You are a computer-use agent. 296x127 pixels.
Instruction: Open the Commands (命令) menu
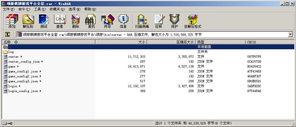[24, 9]
